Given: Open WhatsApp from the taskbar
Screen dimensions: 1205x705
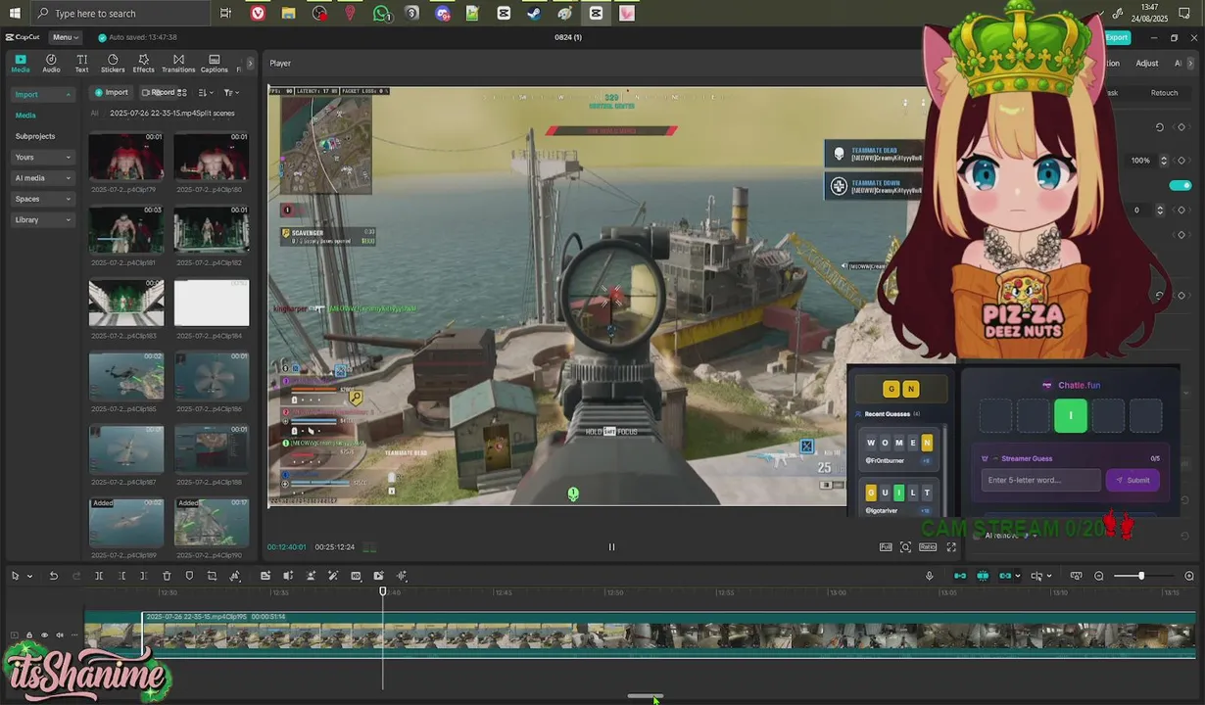Looking at the screenshot, I should (381, 13).
